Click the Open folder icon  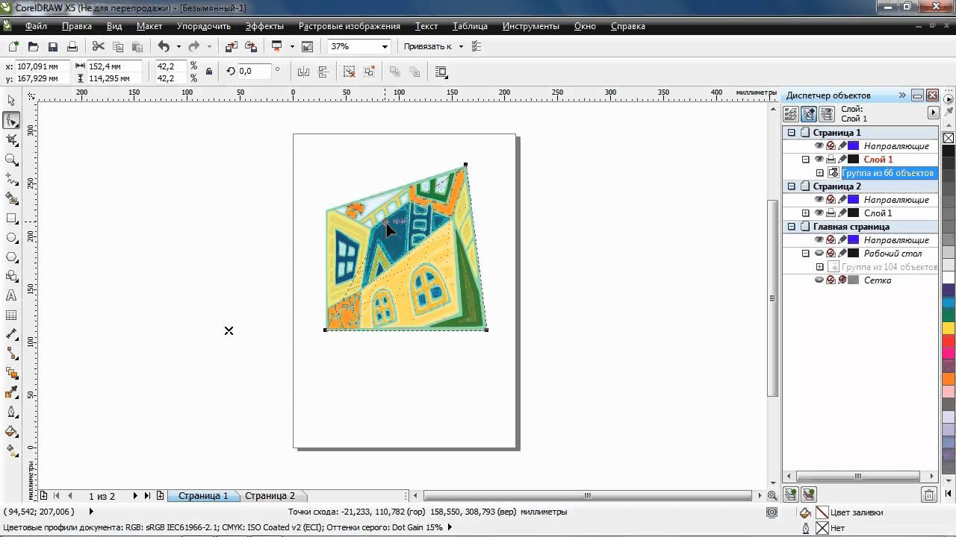(x=33, y=46)
